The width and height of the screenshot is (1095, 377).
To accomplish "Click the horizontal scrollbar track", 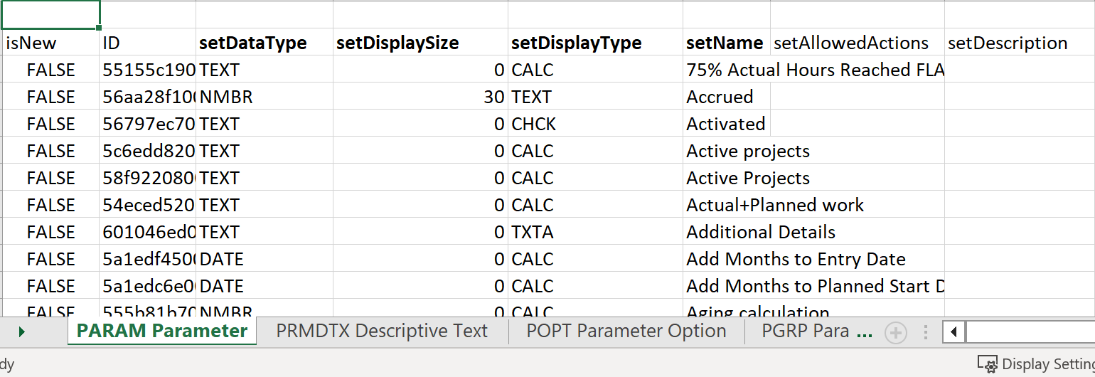I will (x=1030, y=332).
